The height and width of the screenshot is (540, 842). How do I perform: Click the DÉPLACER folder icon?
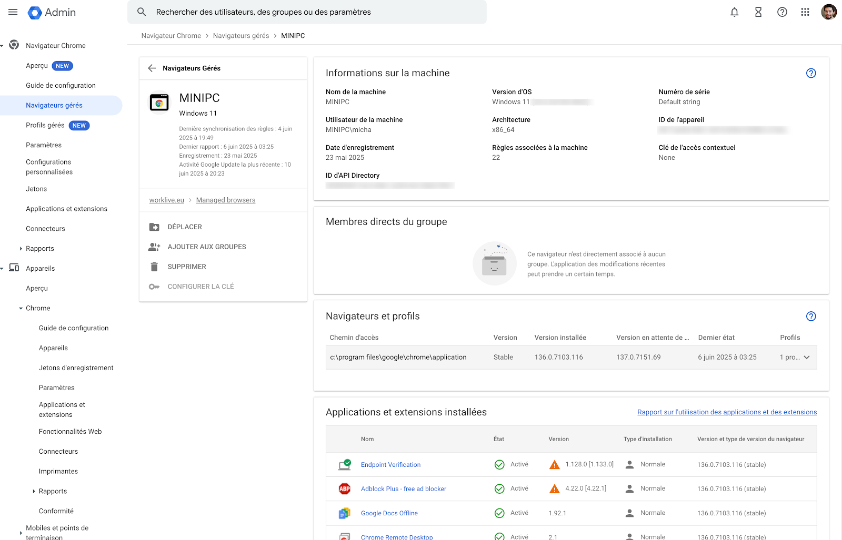pyautogui.click(x=154, y=227)
